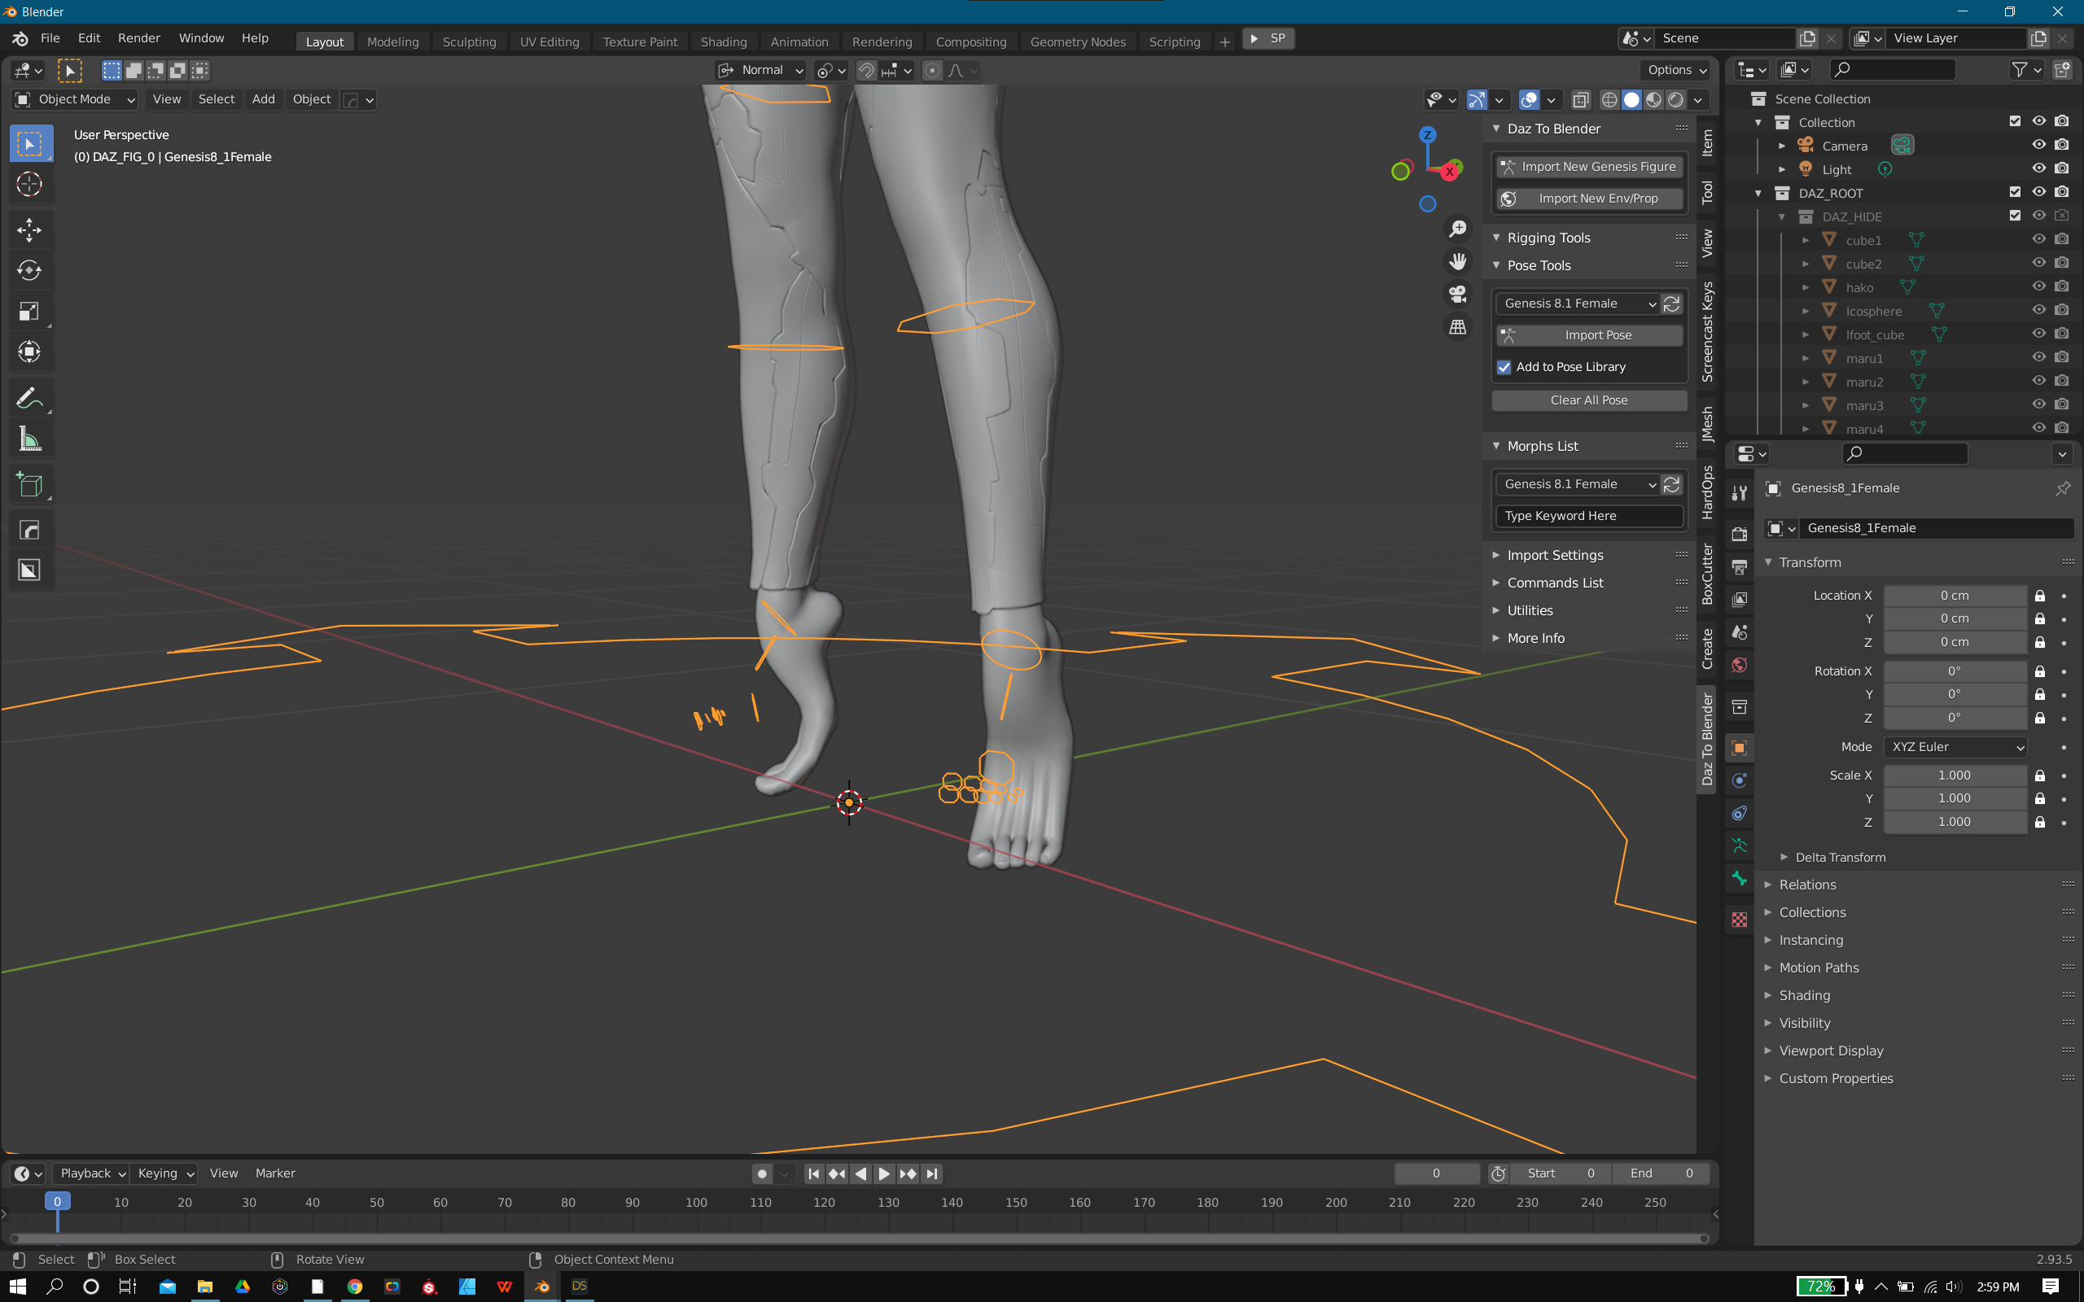
Task: Click the viewport zoom magnifier icon
Action: point(1457,226)
